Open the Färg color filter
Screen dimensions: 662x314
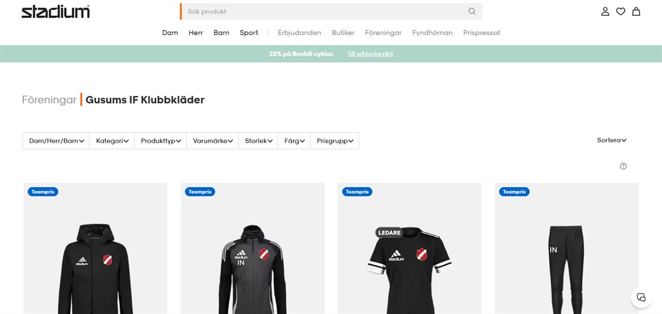pos(294,141)
